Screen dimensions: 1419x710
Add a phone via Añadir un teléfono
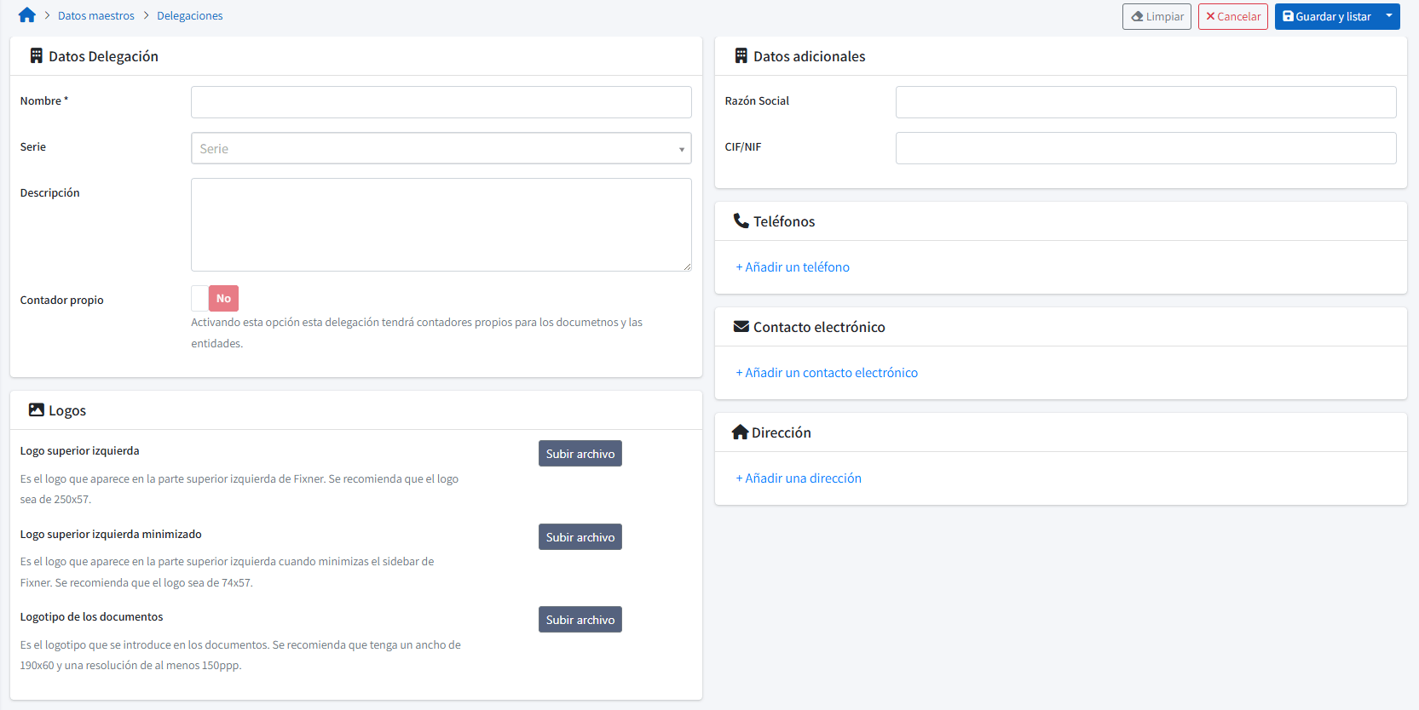[x=793, y=267]
